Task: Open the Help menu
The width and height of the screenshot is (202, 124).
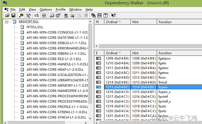Action: click(x=89, y=10)
